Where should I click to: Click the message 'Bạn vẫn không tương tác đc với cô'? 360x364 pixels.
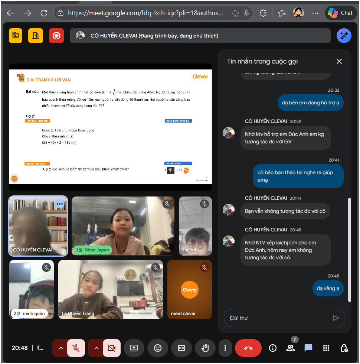(285, 211)
